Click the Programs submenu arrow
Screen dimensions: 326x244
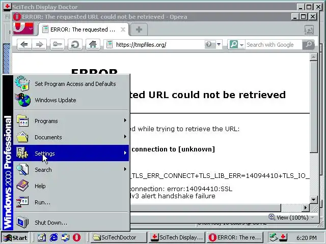[x=125, y=120]
